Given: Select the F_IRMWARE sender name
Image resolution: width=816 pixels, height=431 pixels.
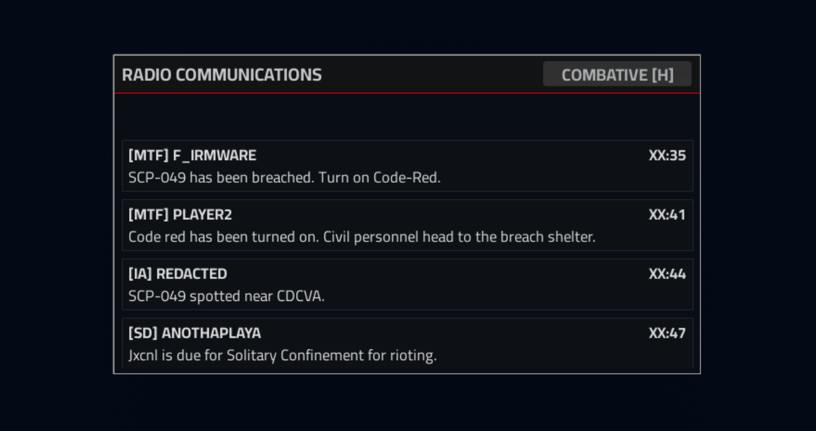Looking at the screenshot, I should [214, 155].
